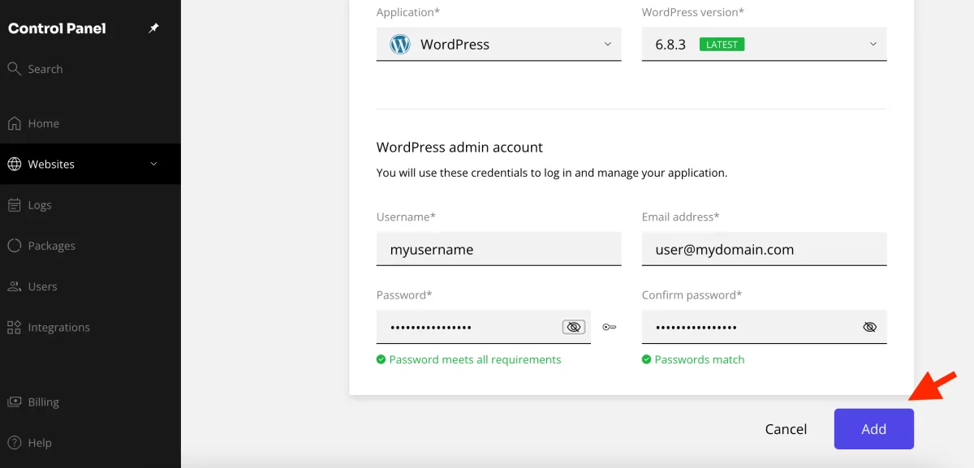Toggle Password field visibility eye icon

click(574, 327)
